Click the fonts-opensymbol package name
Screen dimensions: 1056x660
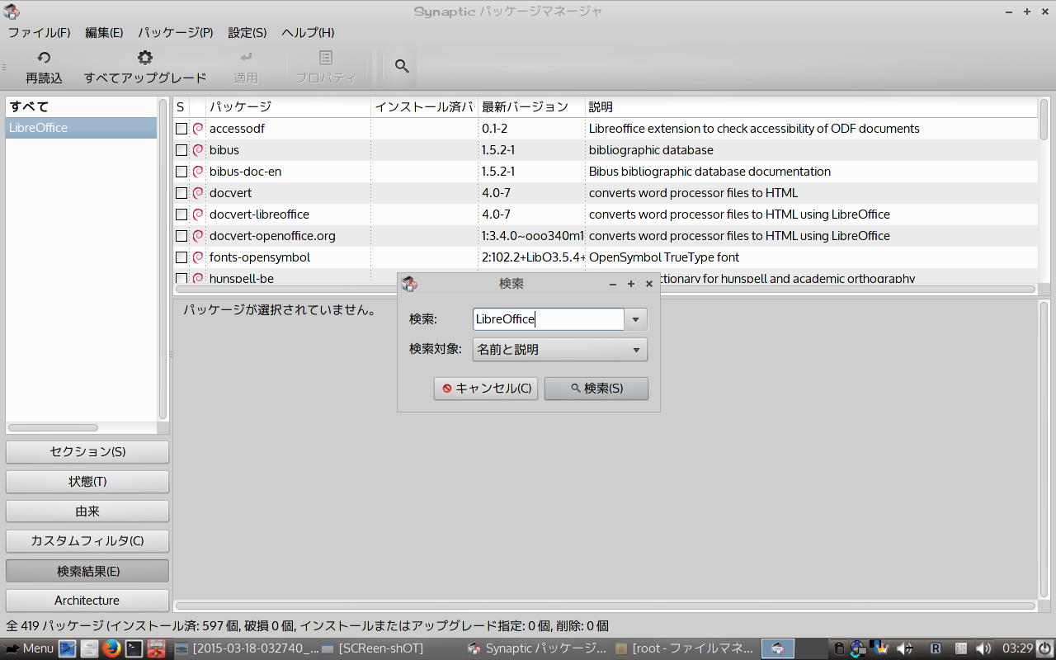pyautogui.click(x=260, y=257)
